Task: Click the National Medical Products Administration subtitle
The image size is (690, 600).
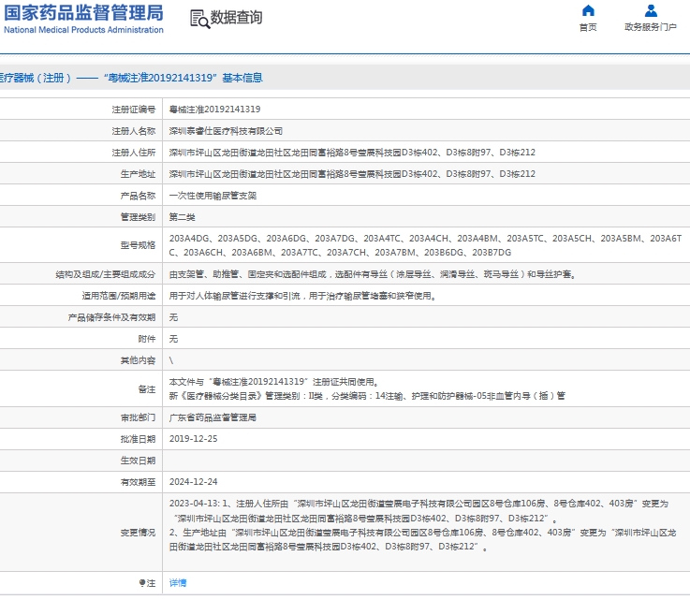Action: pyautogui.click(x=83, y=30)
